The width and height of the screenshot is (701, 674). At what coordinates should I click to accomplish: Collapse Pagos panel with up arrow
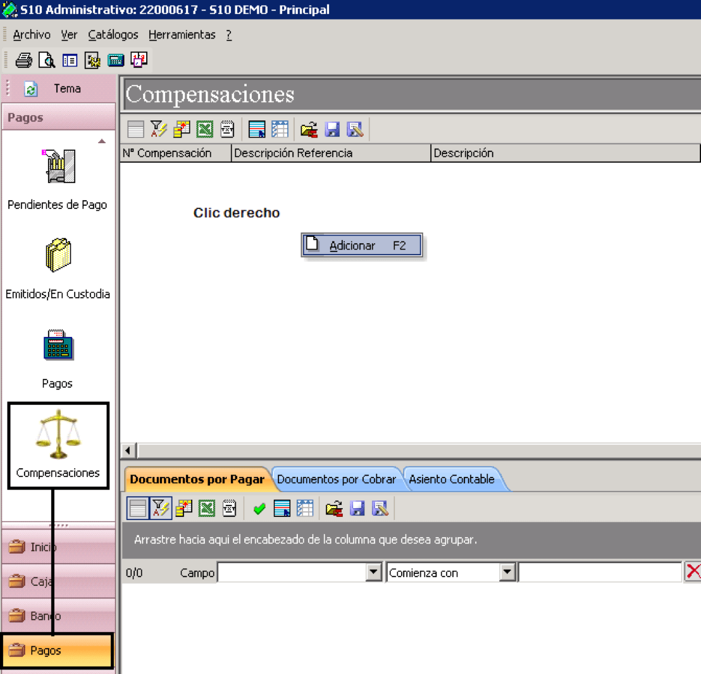102,141
